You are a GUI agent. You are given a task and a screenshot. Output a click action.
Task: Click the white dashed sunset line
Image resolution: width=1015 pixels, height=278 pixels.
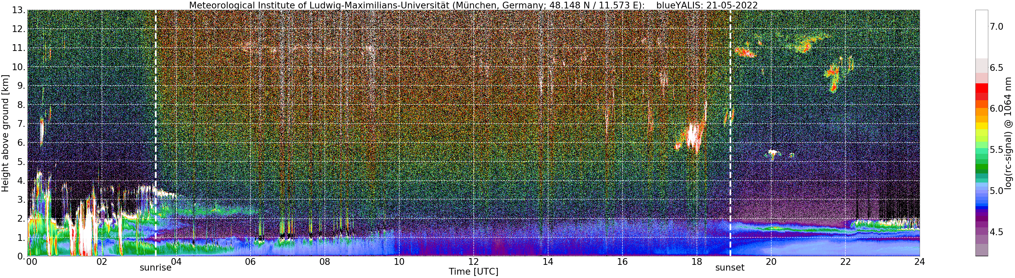[730, 133]
